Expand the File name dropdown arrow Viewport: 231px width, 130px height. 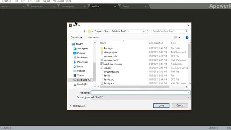tap(188, 92)
